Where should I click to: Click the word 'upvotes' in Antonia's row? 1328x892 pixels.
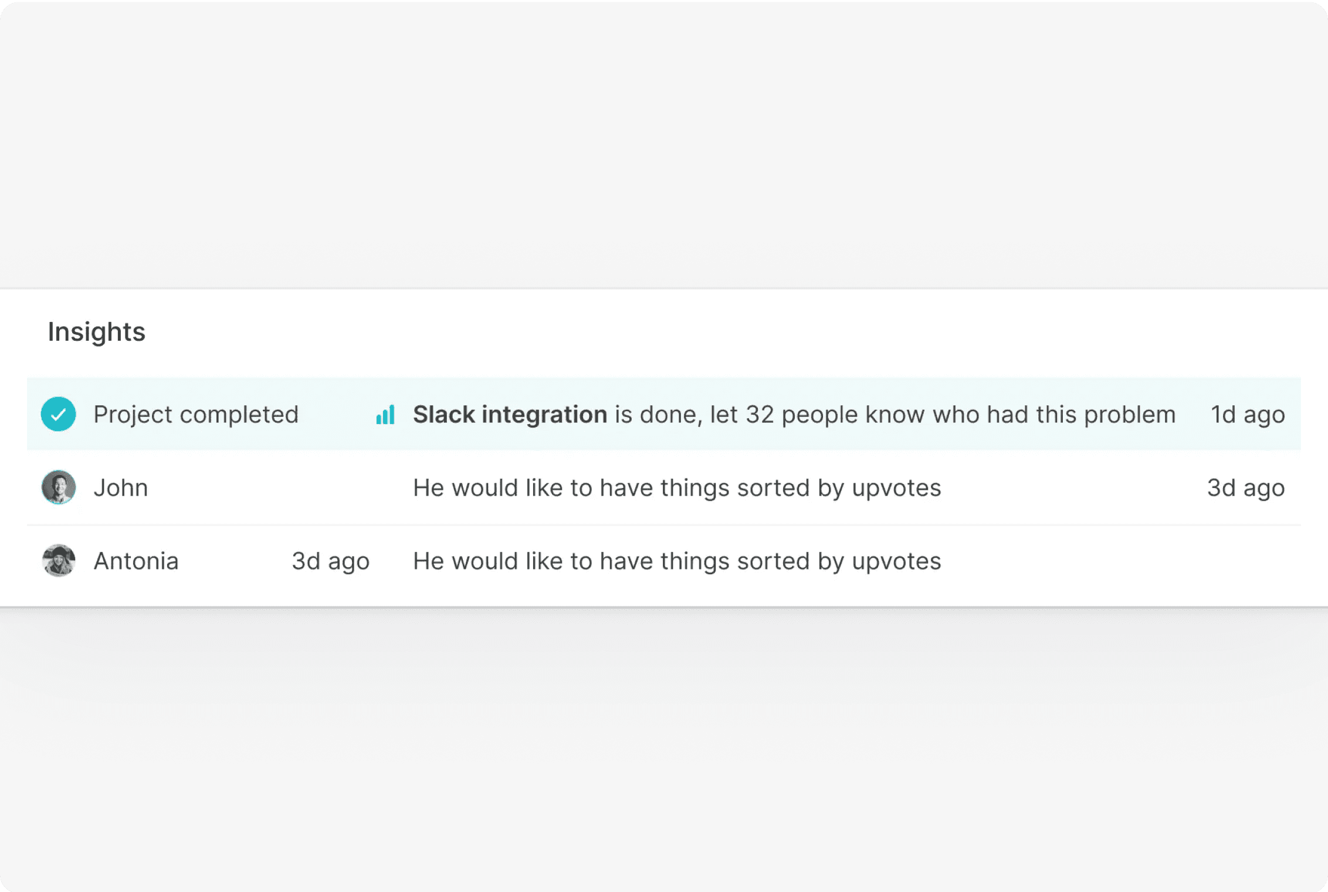(x=896, y=561)
